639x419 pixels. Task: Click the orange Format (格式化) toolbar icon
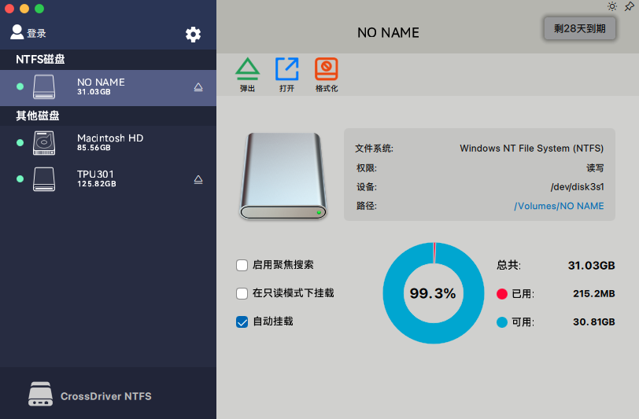click(x=326, y=70)
